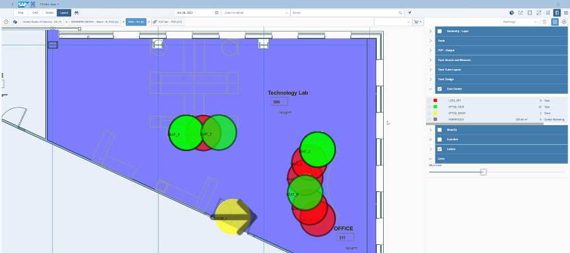570x253 pixels.
Task: Open the hamburger menu icon
Action: (x=566, y=13)
